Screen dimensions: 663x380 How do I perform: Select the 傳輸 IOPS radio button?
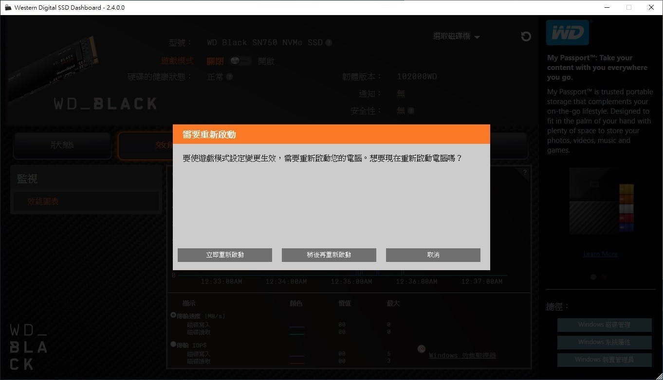pyautogui.click(x=173, y=344)
